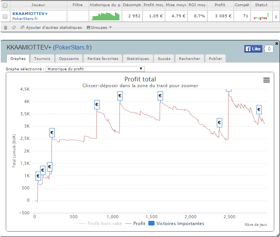The image size is (280, 237).
Task: Click euro win marker near game 1,600
Action: pos(160,96)
